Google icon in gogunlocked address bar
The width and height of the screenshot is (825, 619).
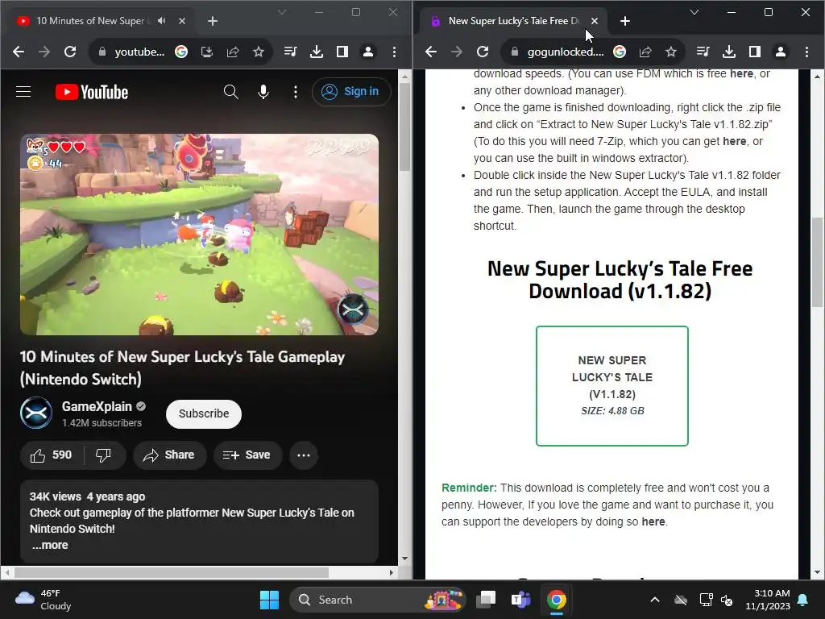pos(620,52)
